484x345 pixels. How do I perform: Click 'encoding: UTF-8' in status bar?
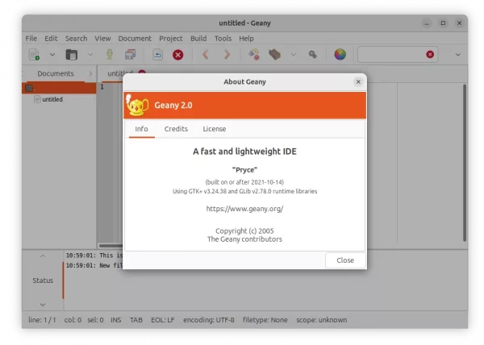coord(209,320)
